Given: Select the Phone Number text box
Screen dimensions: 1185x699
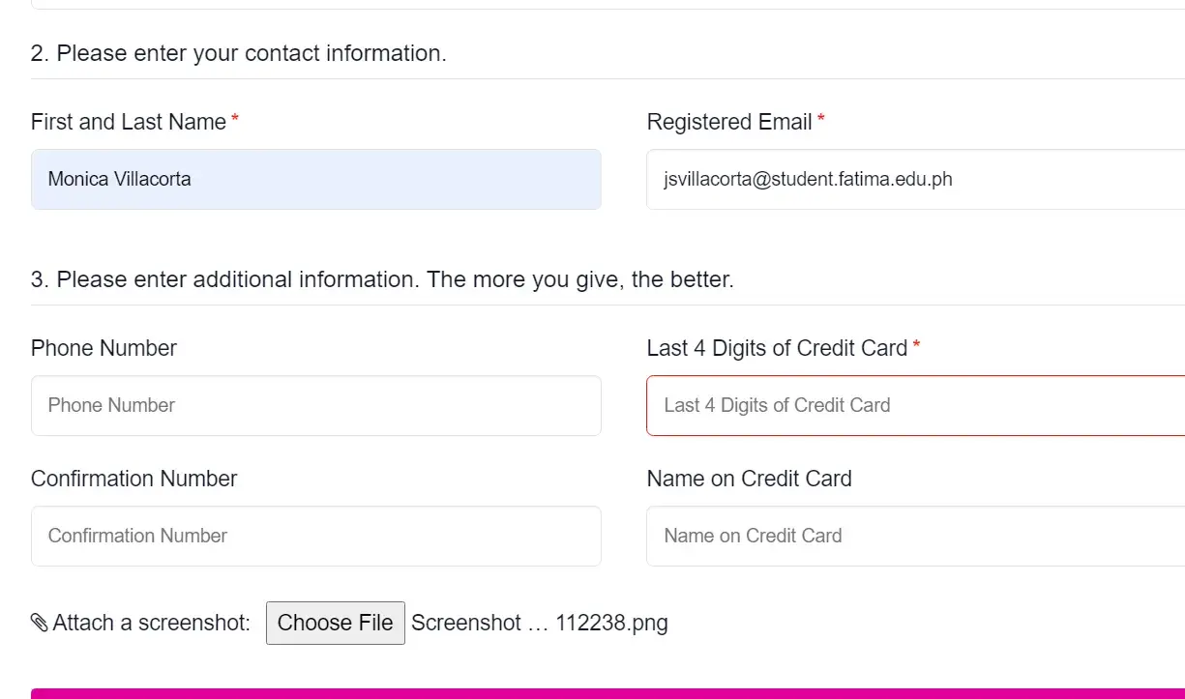Looking at the screenshot, I should 315,405.
